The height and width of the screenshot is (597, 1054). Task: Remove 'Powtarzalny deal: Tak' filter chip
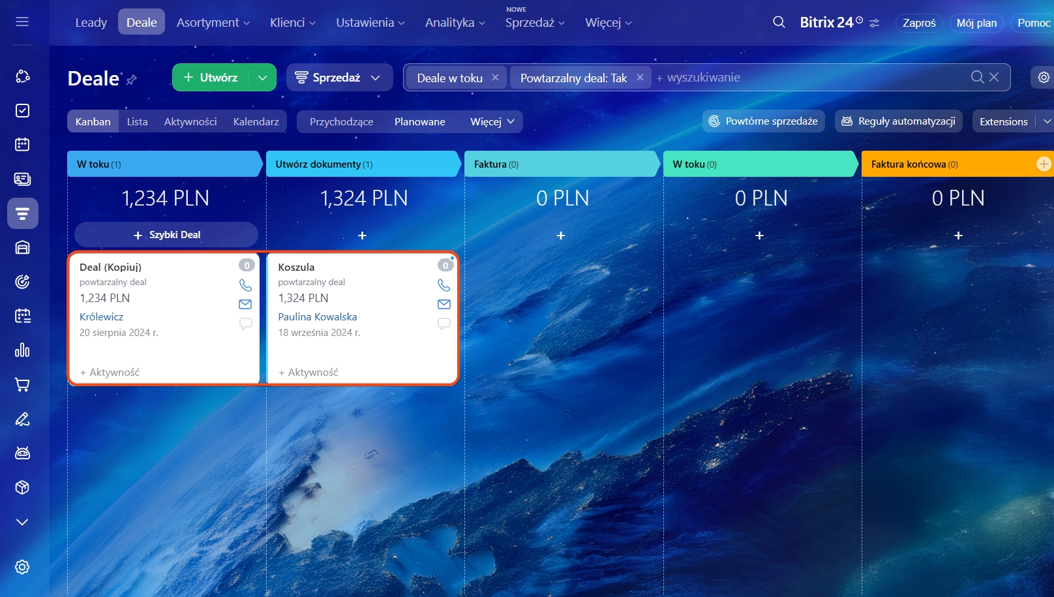pyautogui.click(x=640, y=78)
